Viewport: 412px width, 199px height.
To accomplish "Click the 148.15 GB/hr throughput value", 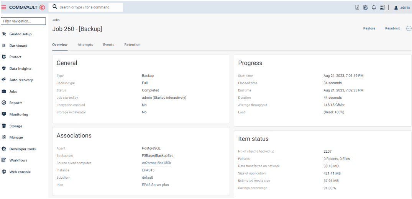I will click(x=334, y=105).
